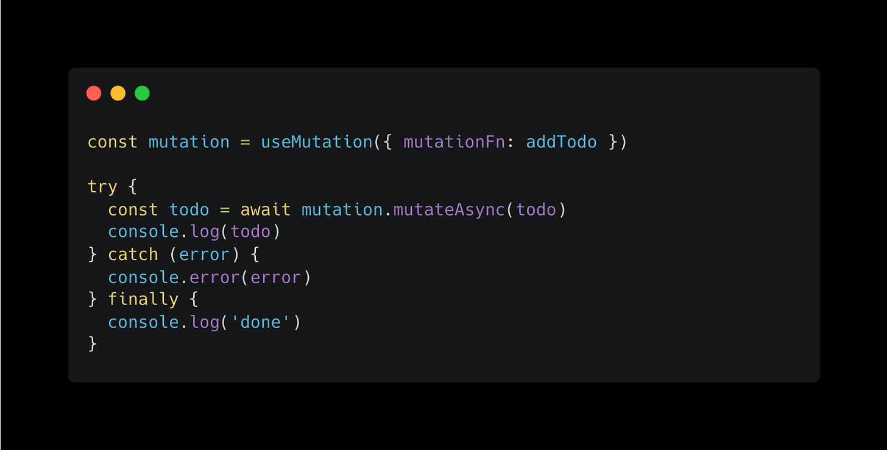Click the addTodo identifier
This screenshot has width=887, height=450.
562,142
